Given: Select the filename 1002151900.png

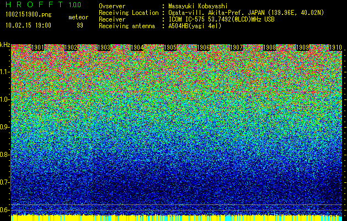Looking at the screenshot, I should (x=29, y=15).
